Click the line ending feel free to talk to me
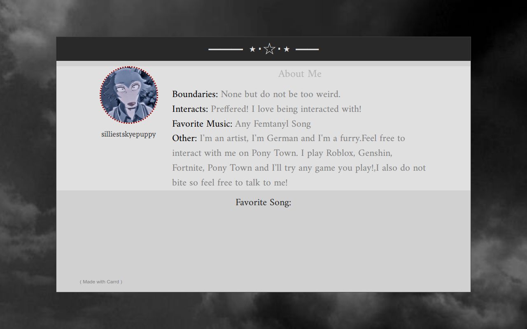This screenshot has width=527, height=329. [230, 183]
